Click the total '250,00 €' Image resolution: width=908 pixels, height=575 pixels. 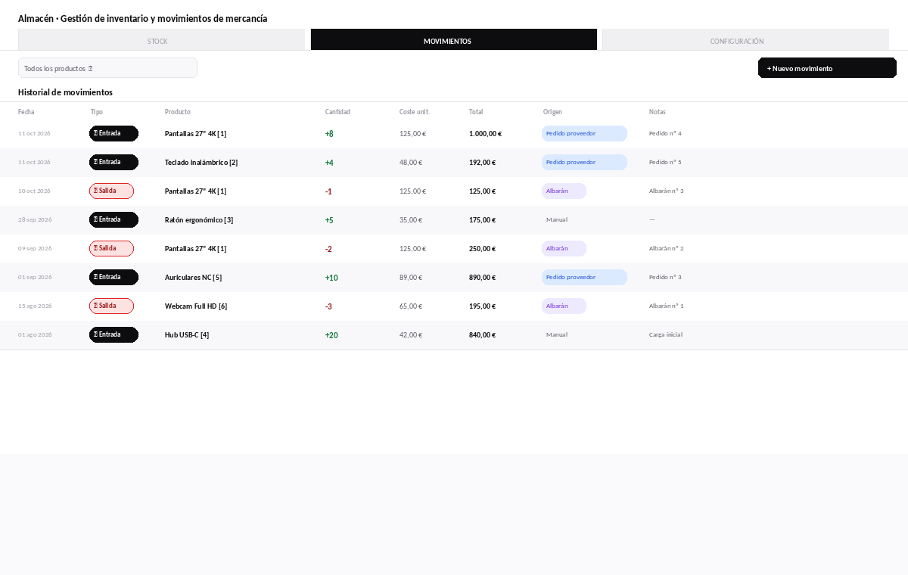482,249
